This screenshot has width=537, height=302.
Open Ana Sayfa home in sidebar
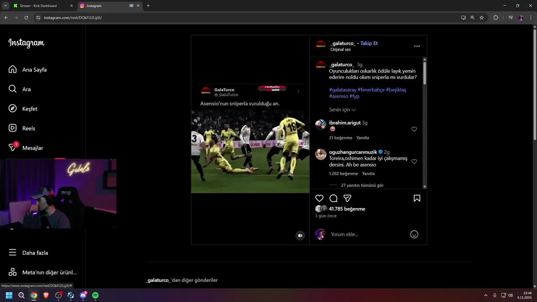(x=28, y=70)
